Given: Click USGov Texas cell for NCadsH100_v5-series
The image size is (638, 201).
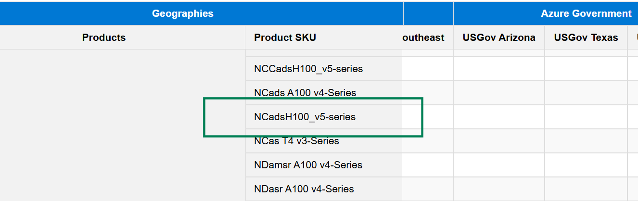Looking at the screenshot, I should 586,117.
